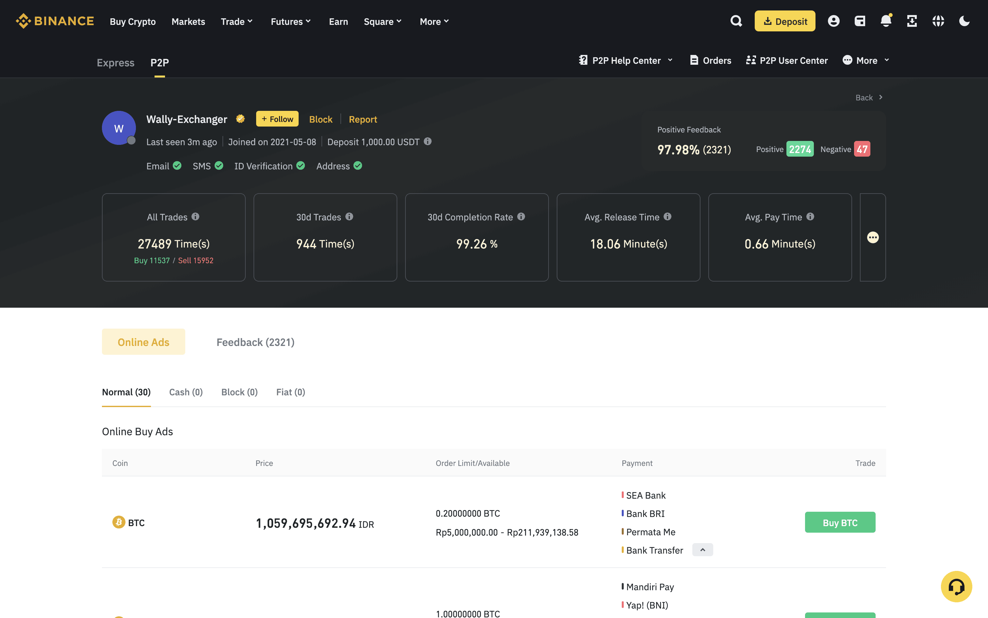Click the more stats ellipsis card
Image resolution: width=988 pixels, height=618 pixels.
click(x=872, y=237)
